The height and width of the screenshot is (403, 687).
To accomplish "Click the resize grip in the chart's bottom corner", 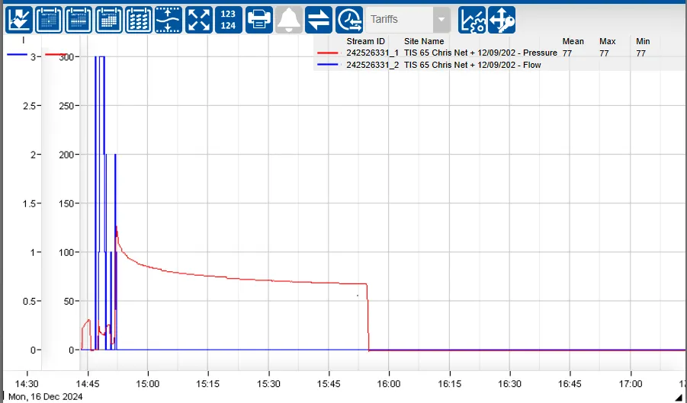I will click(x=680, y=396).
